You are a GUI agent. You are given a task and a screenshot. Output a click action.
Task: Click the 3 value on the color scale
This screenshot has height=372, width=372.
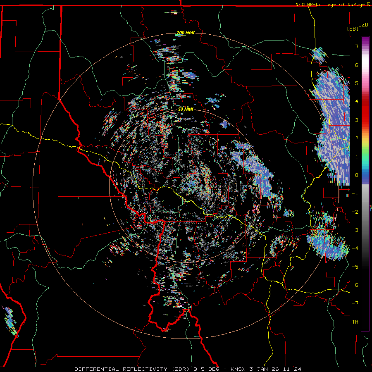(x=357, y=120)
